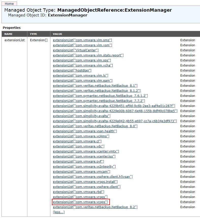Open com.vmware.vcenter.iso extension link
Image resolution: width=200 pixels, height=218 pixels.
tap(84, 156)
